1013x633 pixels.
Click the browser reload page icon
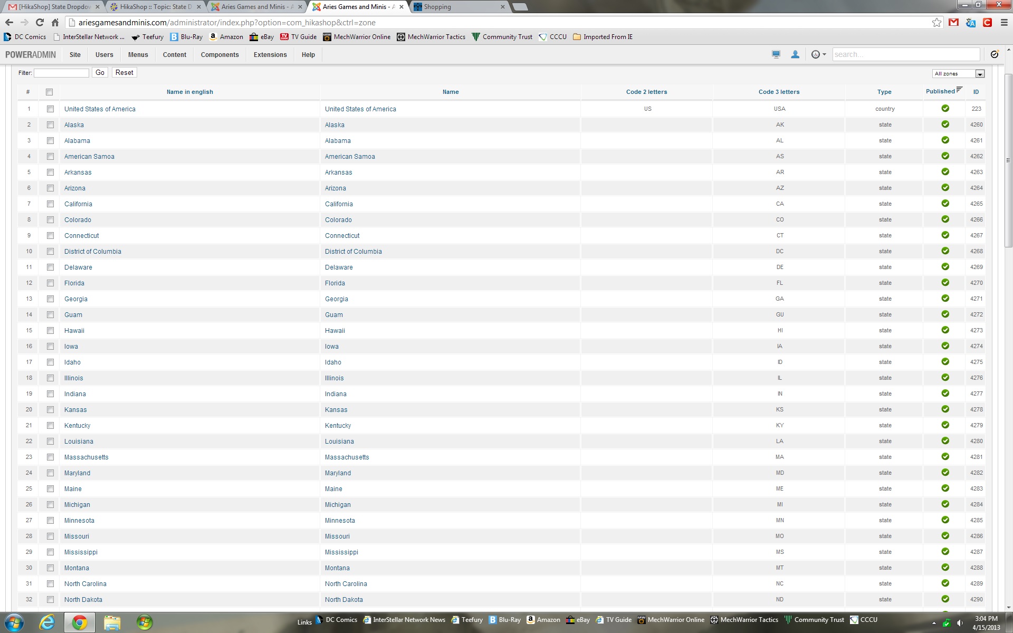pos(40,22)
